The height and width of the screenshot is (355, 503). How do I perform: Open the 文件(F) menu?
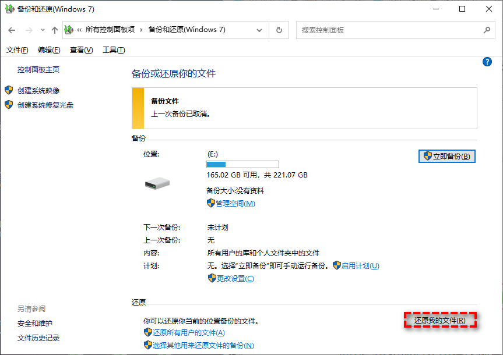17,50
